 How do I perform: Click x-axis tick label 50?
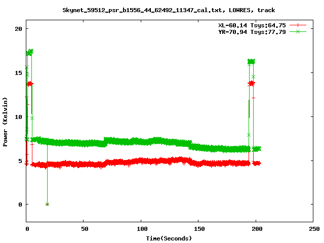[85, 229]
